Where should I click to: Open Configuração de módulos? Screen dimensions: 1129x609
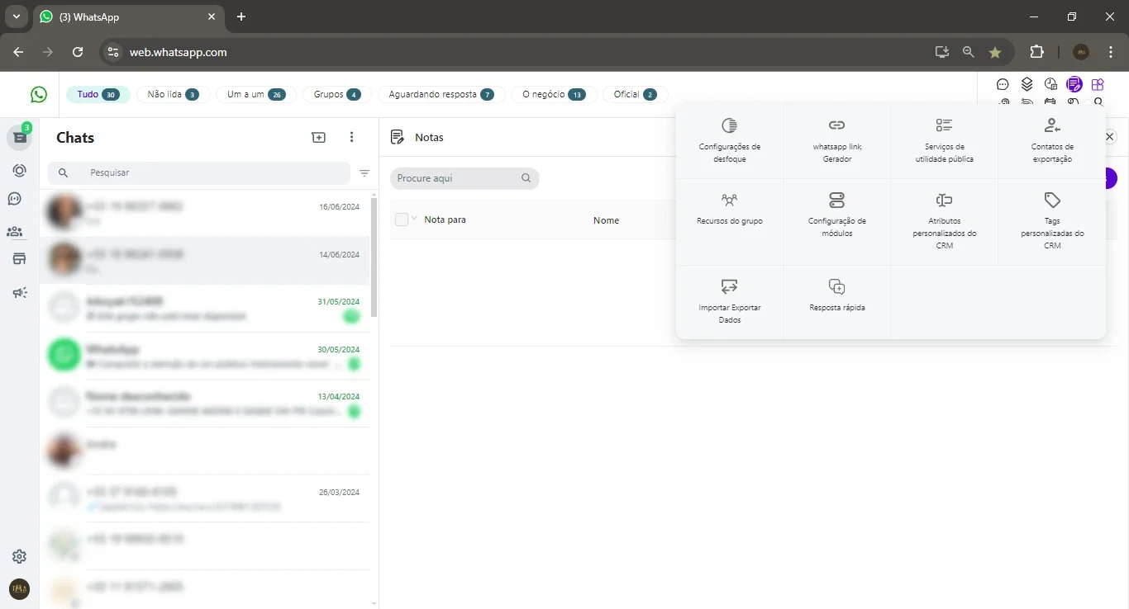pos(836,221)
